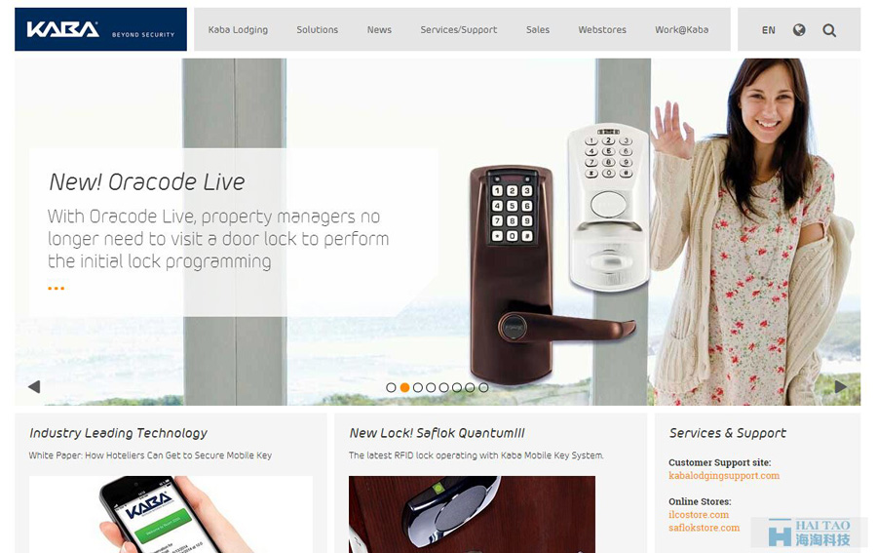
Task: Open the kabalodgingsupport.com link
Action: (x=724, y=475)
